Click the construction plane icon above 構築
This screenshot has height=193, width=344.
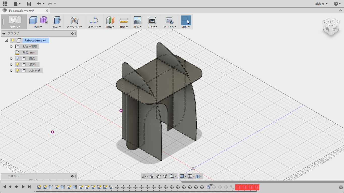pos(110,20)
